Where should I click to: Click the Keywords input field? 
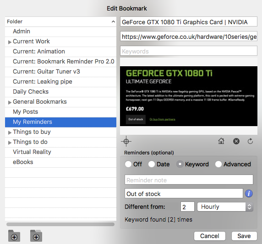pos(189,51)
